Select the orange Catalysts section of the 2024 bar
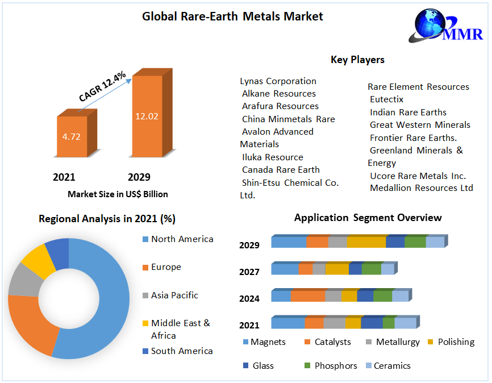 coord(307,296)
